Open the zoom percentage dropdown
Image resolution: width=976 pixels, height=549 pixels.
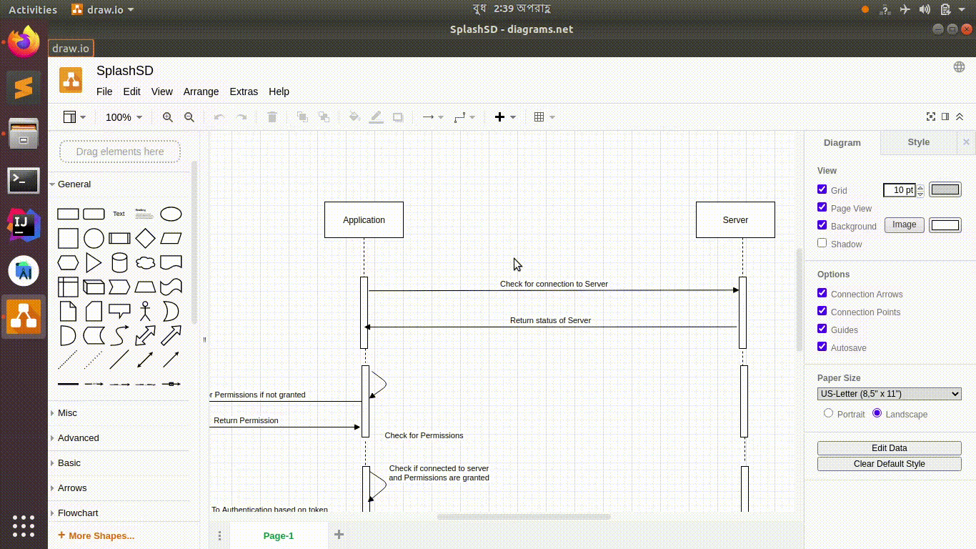coord(124,117)
